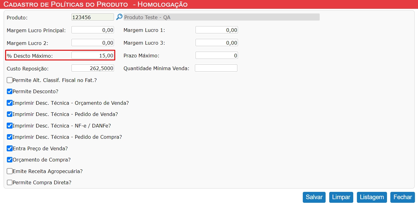Click the Salvar button
The image size is (418, 204).
click(x=314, y=197)
